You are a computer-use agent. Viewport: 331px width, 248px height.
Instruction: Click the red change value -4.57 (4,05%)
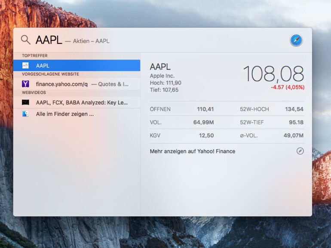point(288,87)
